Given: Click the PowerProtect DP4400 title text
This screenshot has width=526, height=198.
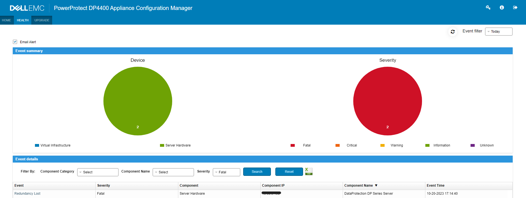Looking at the screenshot, I should click(123, 8).
